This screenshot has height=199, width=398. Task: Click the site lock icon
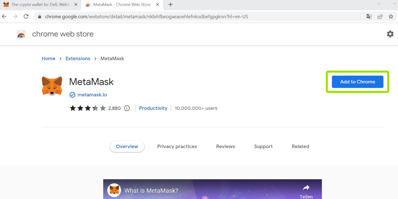click(x=40, y=16)
